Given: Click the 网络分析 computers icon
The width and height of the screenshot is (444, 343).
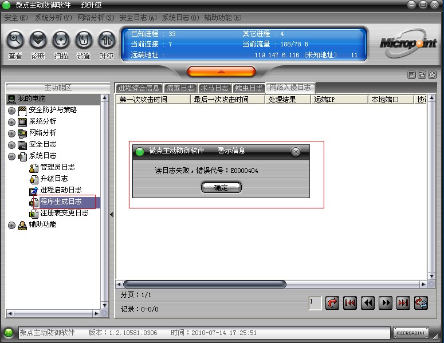Looking at the screenshot, I should 22,133.
